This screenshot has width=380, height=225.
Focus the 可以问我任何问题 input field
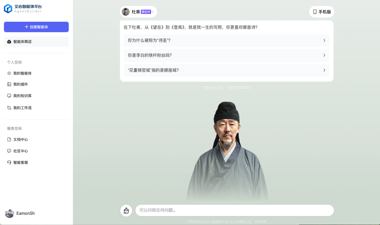[235, 210]
